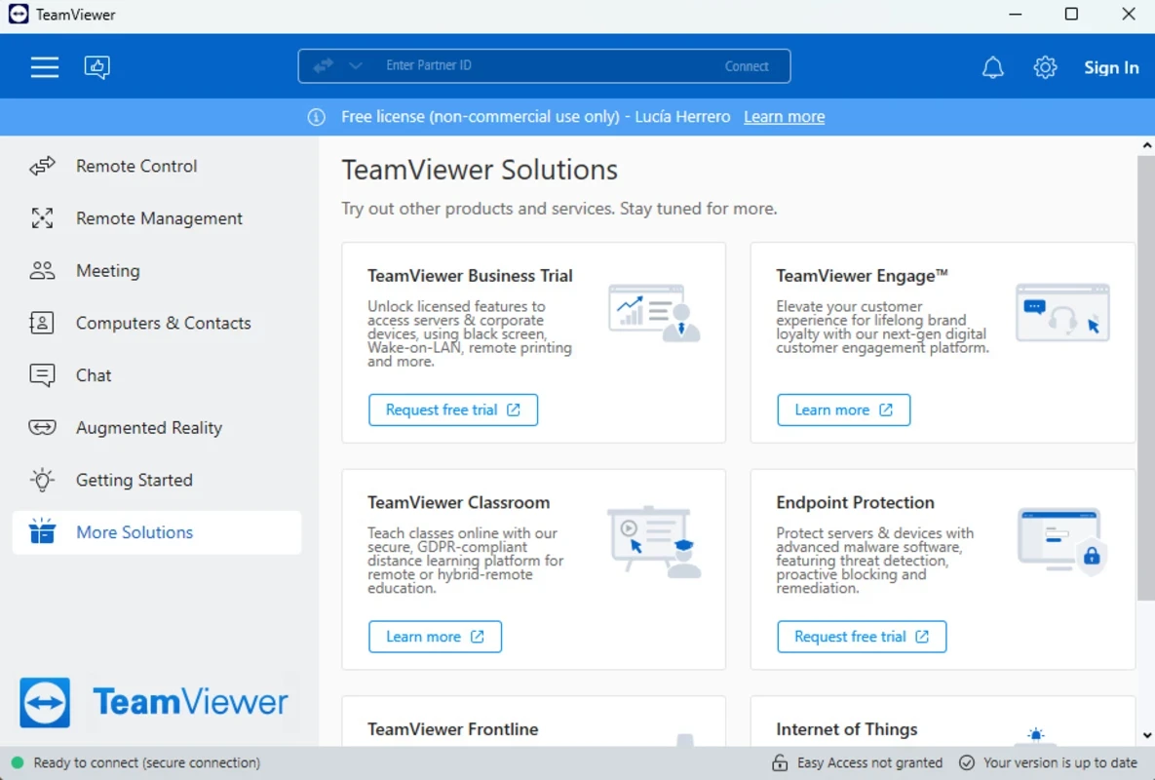The width and height of the screenshot is (1155, 780).
Task: Click the free license info icon
Action: 316,117
